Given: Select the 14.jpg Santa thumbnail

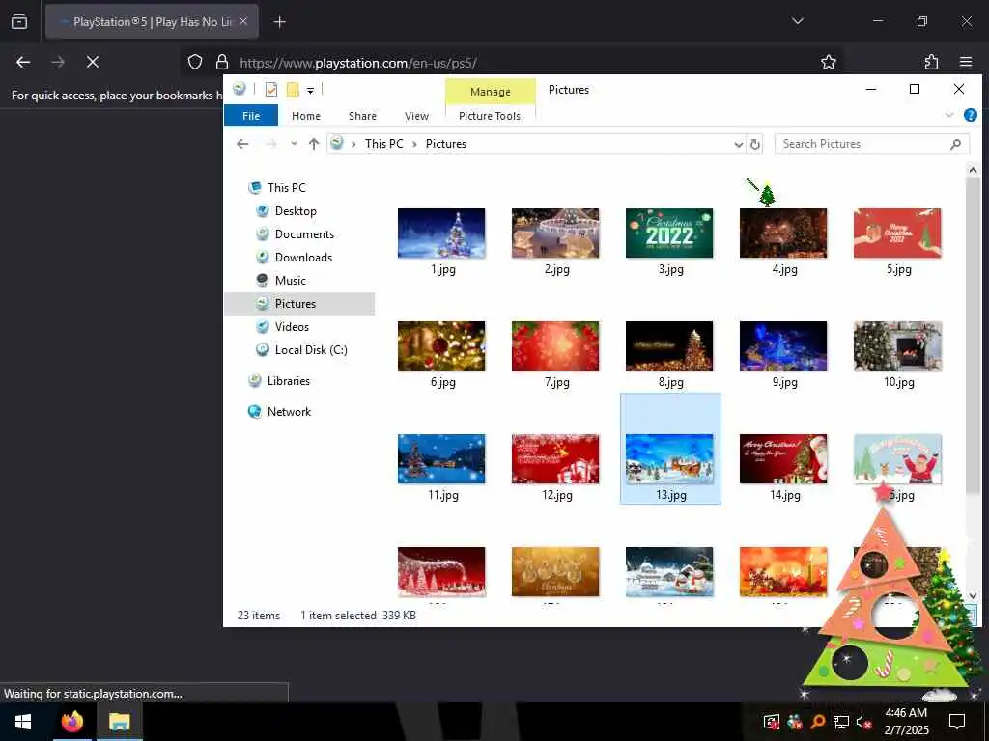Looking at the screenshot, I should (x=783, y=458).
